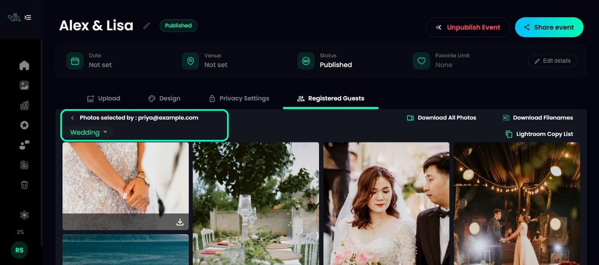Click the RS user avatar
Viewport: 599px width, 265px height.
(19, 250)
